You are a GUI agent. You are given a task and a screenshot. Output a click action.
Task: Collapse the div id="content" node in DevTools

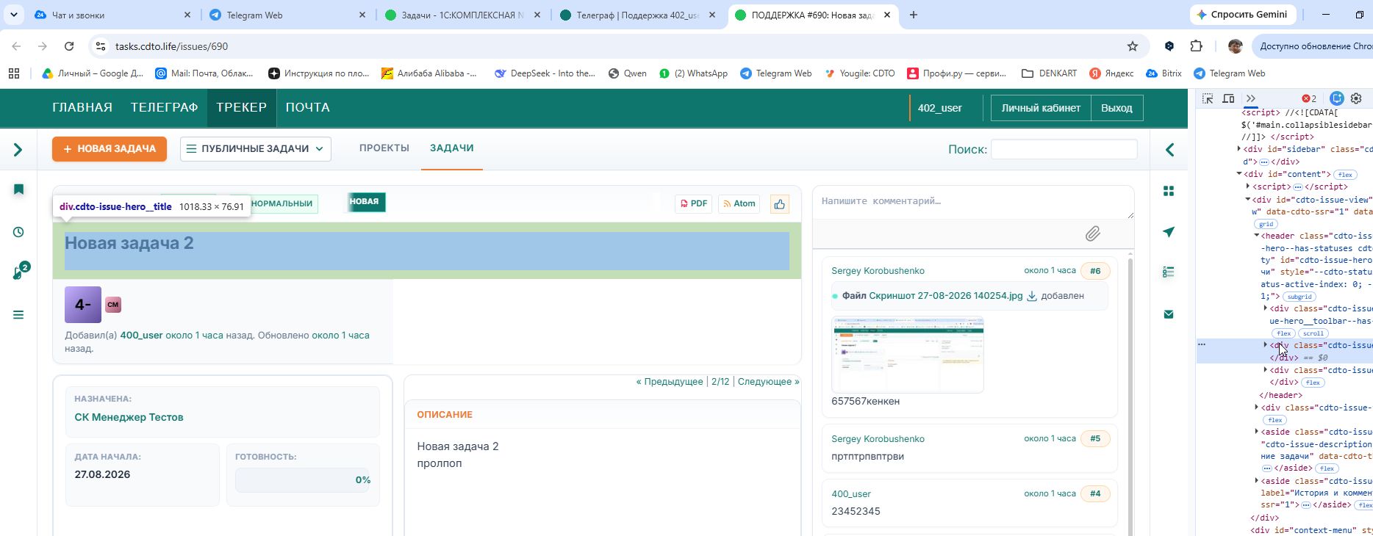pos(1239,174)
